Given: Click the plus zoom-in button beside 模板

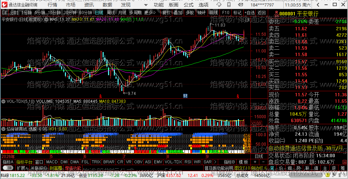Looking at the screenshot, I should tap(255, 162).
